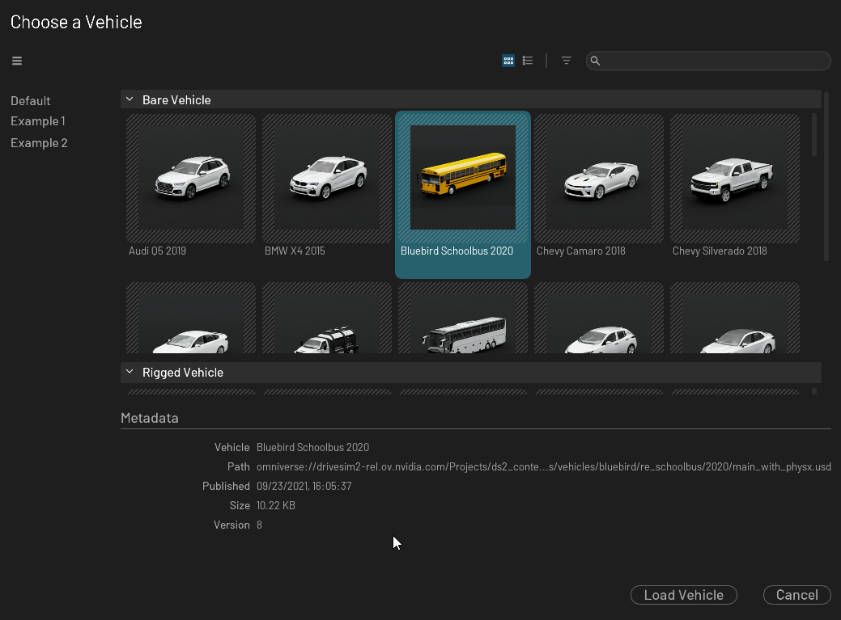
Task: Switch to grid view mode
Action: tap(508, 60)
